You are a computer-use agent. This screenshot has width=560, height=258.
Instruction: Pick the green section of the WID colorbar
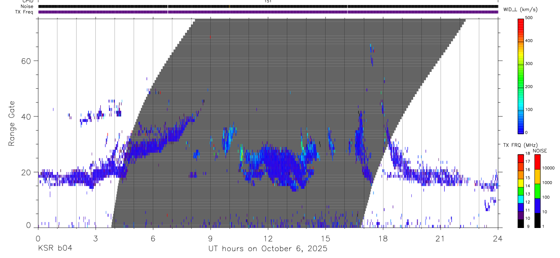[x=520, y=75]
